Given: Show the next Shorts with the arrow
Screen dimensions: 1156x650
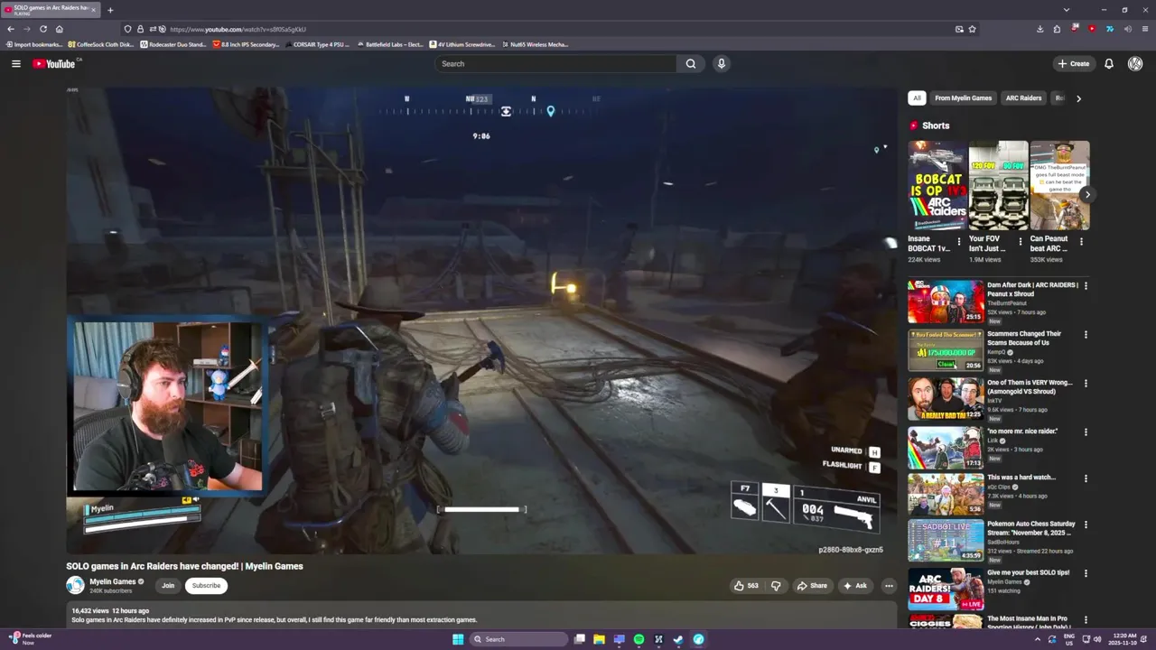Looking at the screenshot, I should (x=1087, y=194).
